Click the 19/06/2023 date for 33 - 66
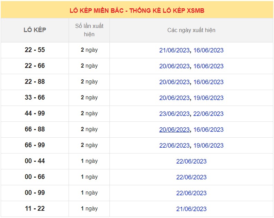 coord(208,98)
